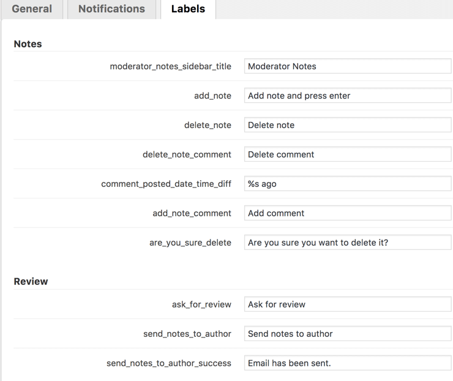Click the comment_posted_date_time_diff label

pyautogui.click(x=166, y=184)
